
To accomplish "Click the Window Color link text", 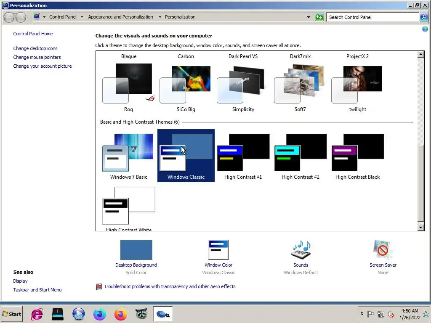I will tap(218, 265).
